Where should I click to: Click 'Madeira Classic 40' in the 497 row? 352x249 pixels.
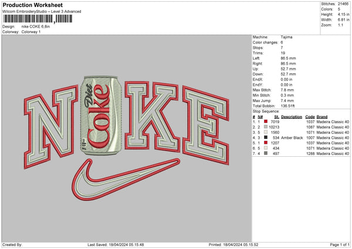click(333, 153)
